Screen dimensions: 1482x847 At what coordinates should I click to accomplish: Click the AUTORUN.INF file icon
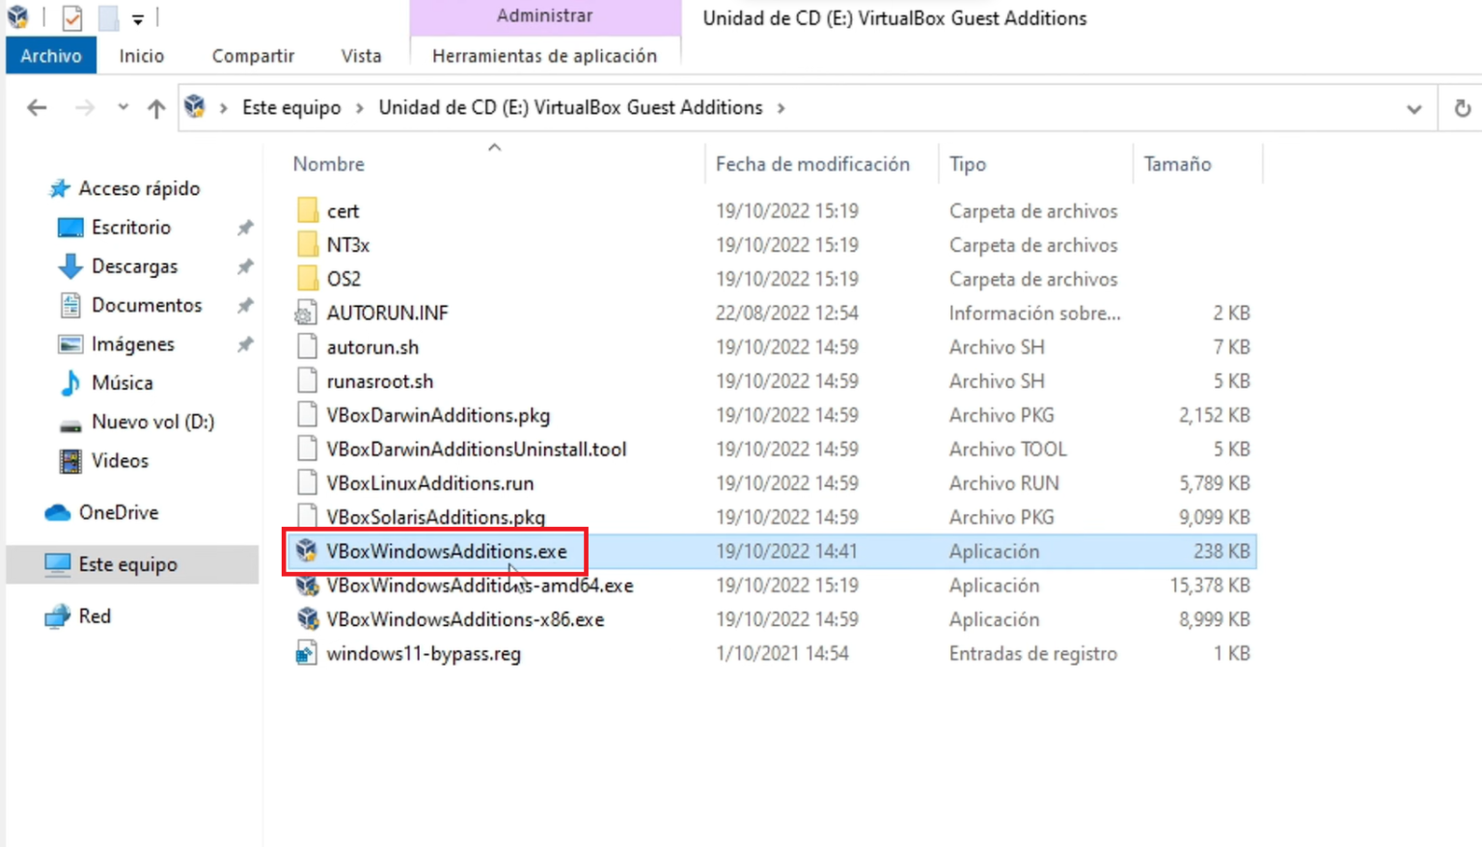[x=307, y=314]
